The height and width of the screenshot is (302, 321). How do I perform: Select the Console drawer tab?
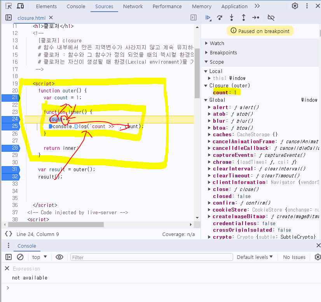coord(27,246)
